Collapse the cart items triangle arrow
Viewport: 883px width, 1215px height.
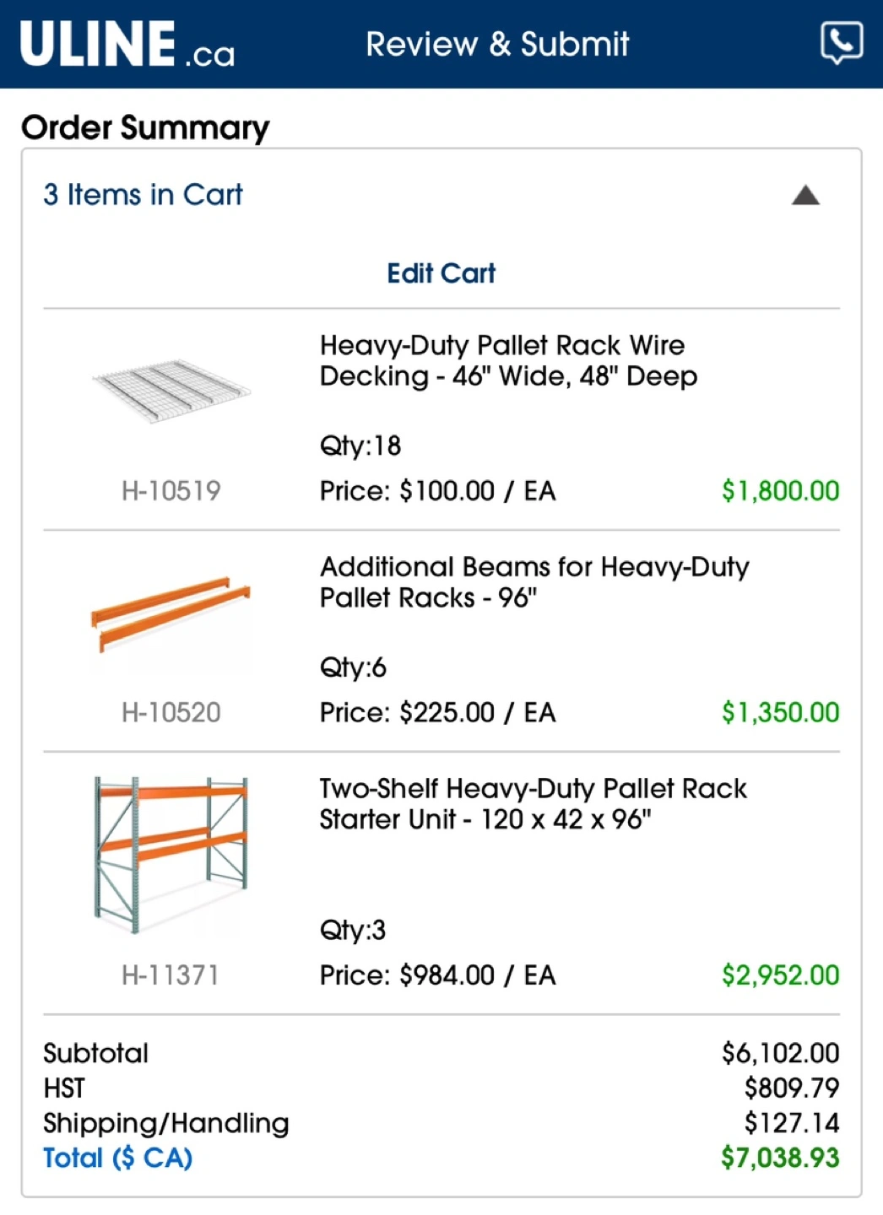[x=805, y=195]
